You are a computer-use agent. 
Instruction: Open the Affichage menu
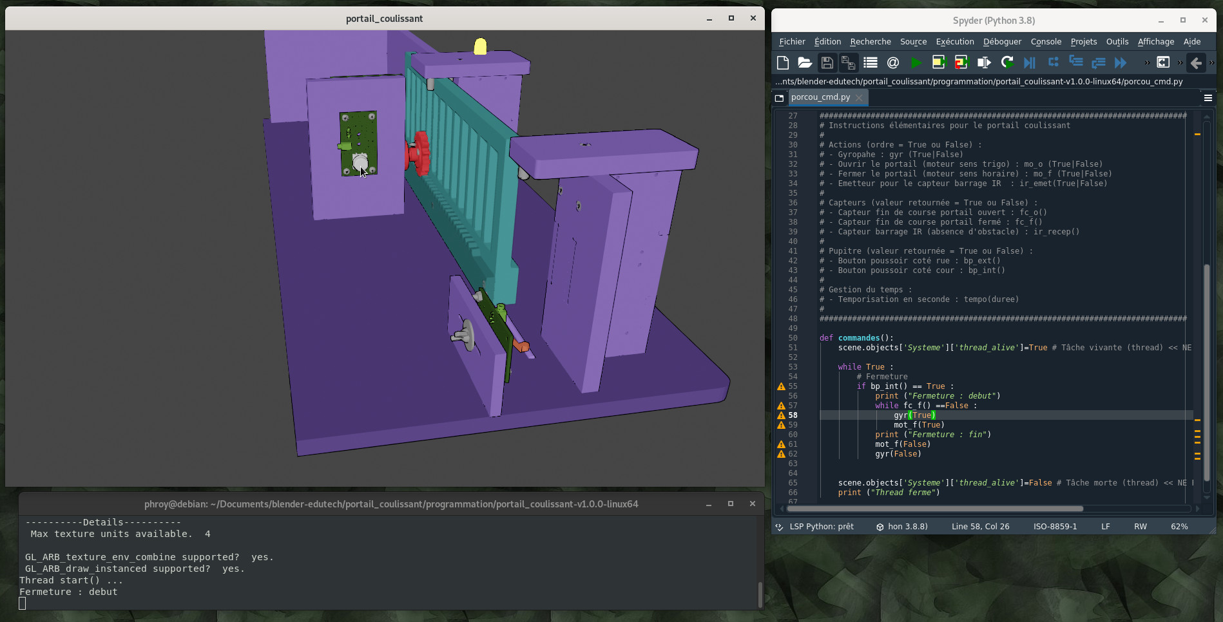pyautogui.click(x=1156, y=41)
